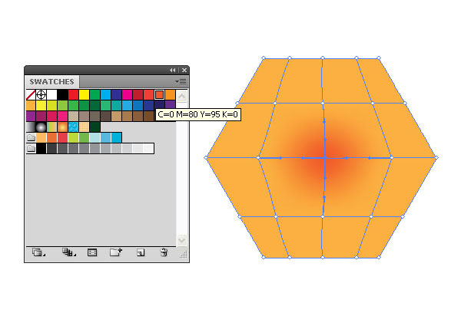Image resolution: width=461 pixels, height=316 pixels.
Task: Select the blue wavy pattern swatch
Action: tap(73, 127)
